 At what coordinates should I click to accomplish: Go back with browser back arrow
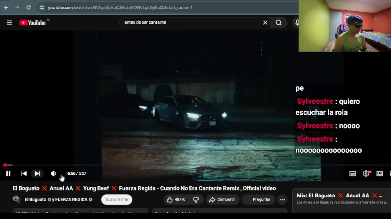[6, 7]
